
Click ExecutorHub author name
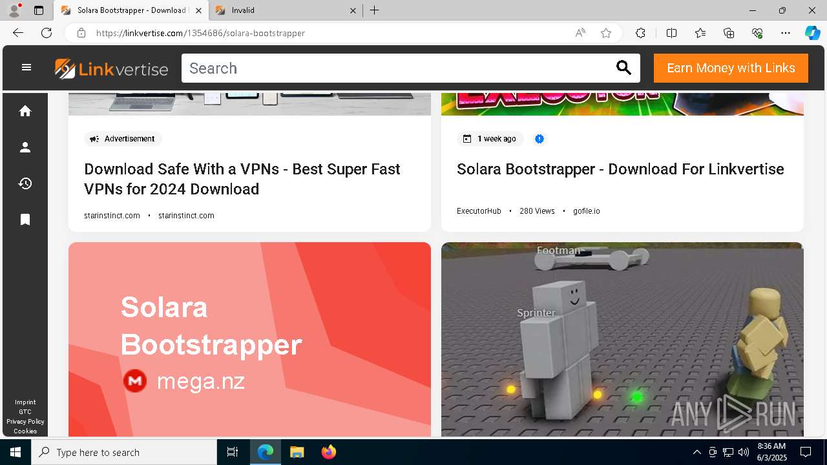pyautogui.click(x=479, y=211)
